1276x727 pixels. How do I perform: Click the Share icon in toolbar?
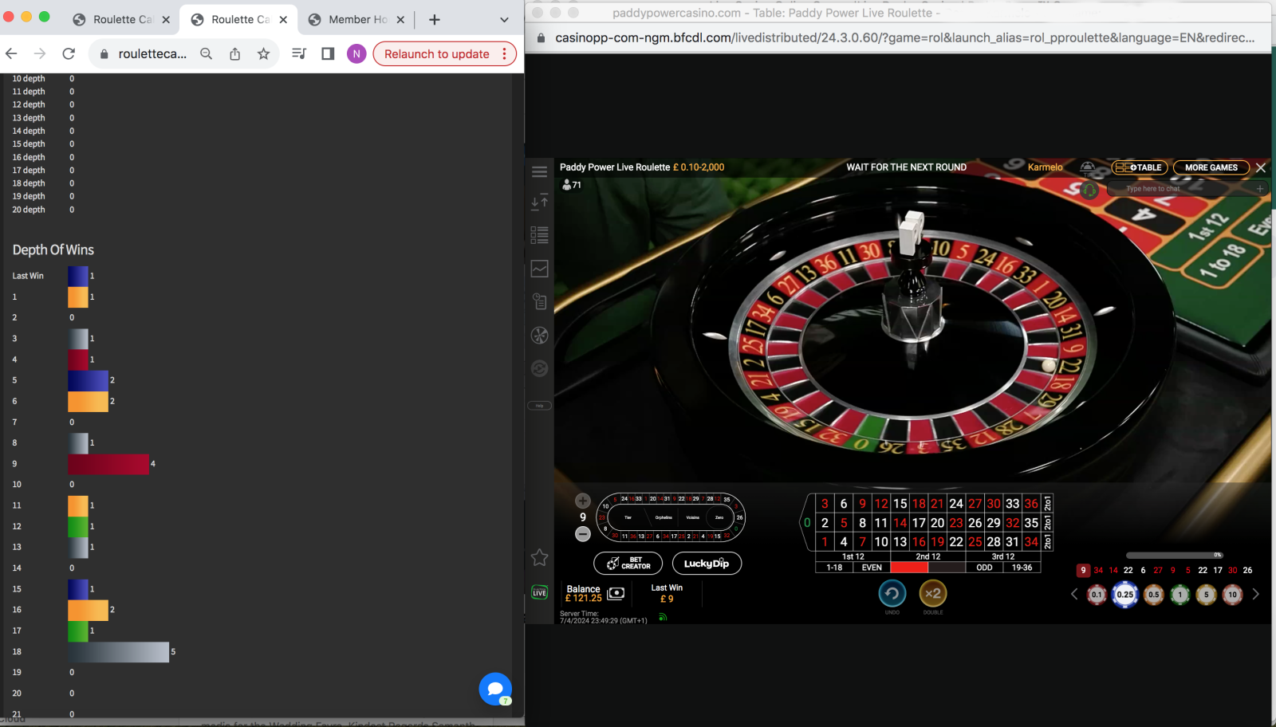tap(234, 53)
